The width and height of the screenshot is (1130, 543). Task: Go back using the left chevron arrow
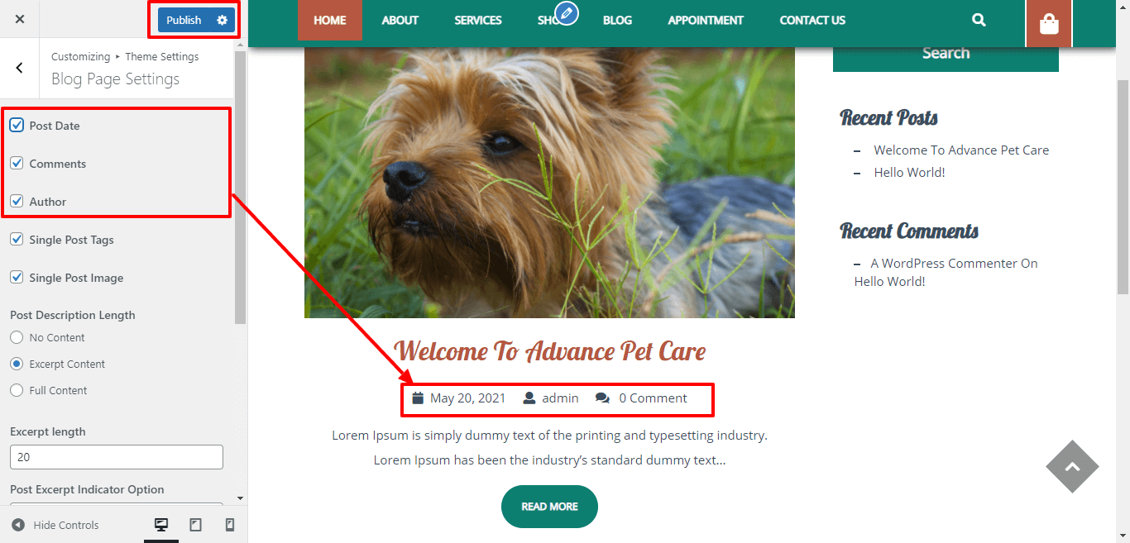click(x=20, y=69)
